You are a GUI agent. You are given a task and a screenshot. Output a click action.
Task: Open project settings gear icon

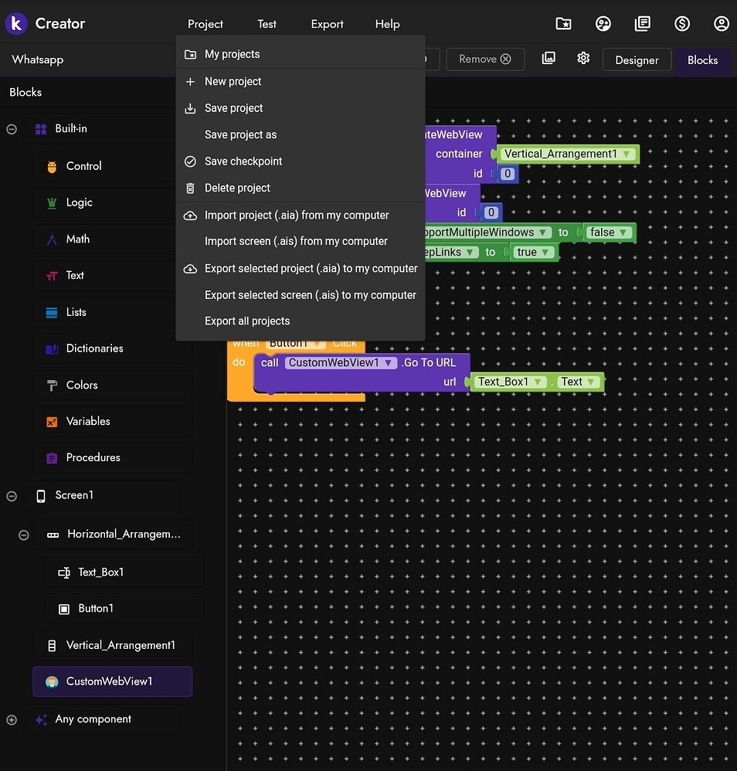(583, 59)
